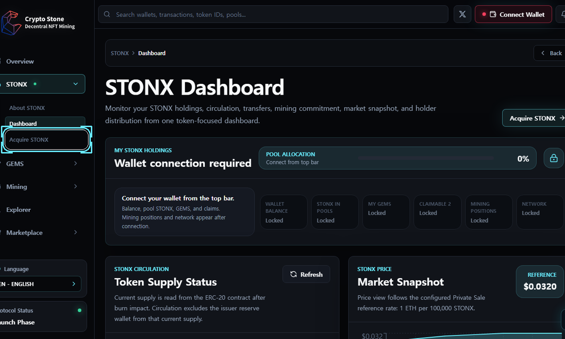
Task: Select Acquire STONX in the sidebar
Action: click(x=46, y=140)
